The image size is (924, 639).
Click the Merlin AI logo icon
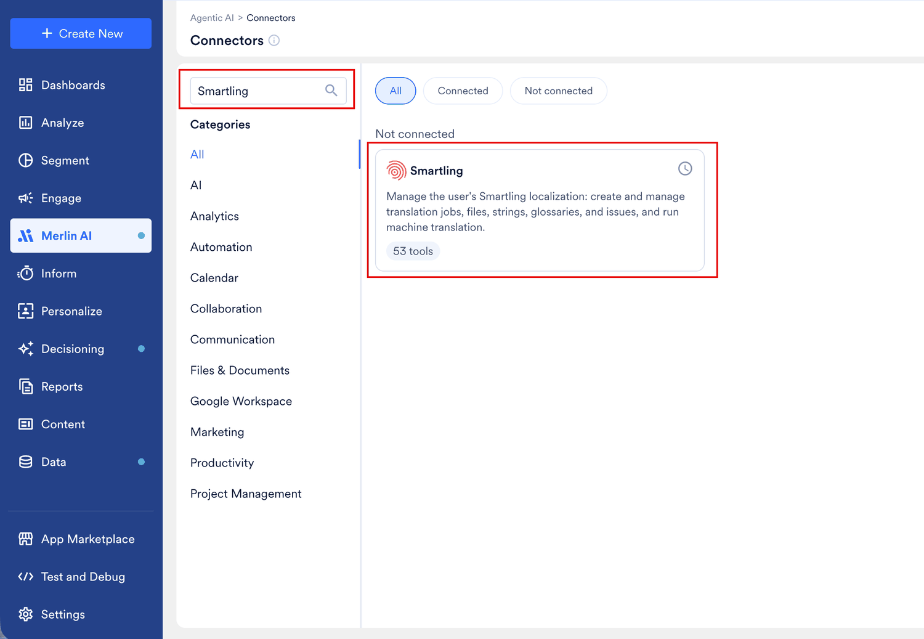pos(25,235)
